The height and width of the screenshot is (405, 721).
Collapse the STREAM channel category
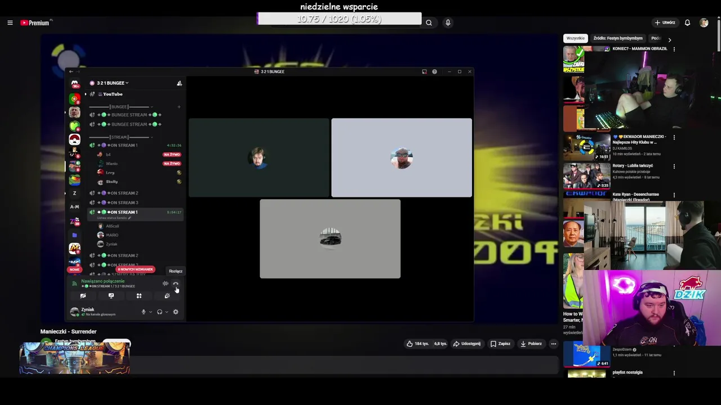coord(119,137)
